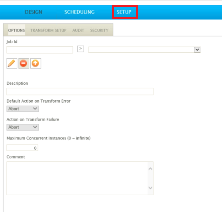Expand Default Action on Transform Error dropdown
Image resolution: width=222 pixels, height=212 pixels.
click(23, 109)
